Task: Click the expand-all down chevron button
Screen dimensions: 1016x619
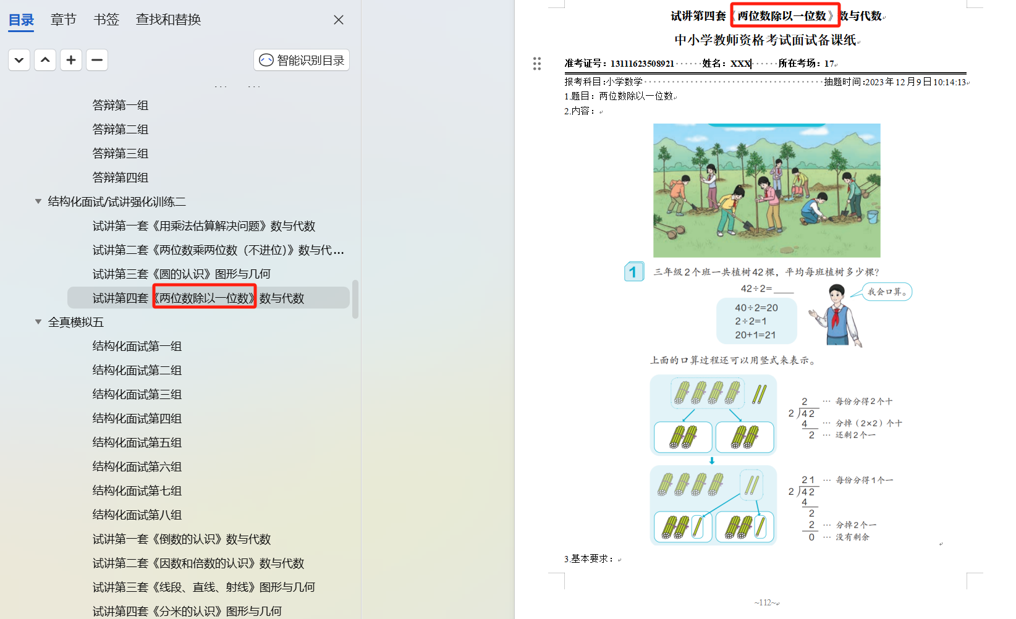Action: point(19,60)
